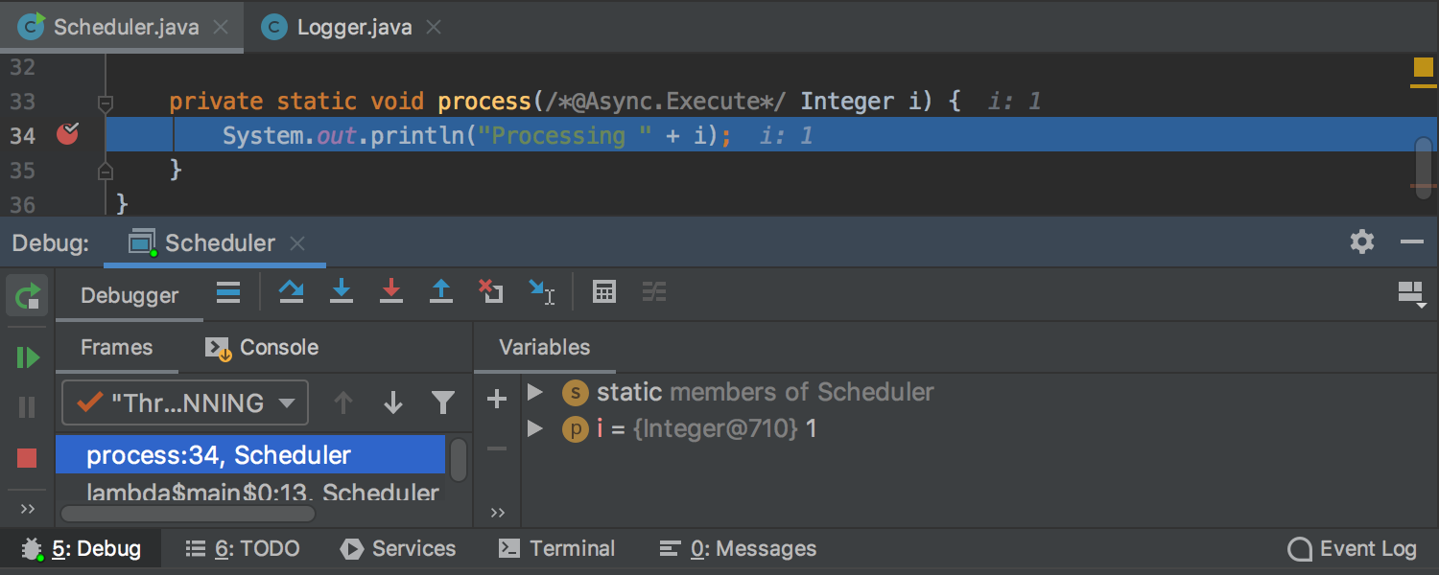The image size is (1439, 575).
Task: Open the Evaluate Expression calculator
Action: click(604, 292)
